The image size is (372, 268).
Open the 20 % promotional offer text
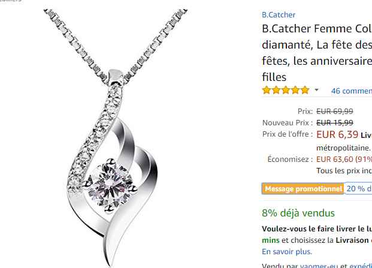click(x=359, y=188)
